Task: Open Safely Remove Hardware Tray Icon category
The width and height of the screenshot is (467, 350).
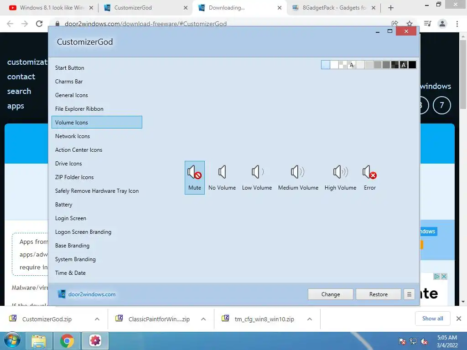Action: (x=97, y=191)
